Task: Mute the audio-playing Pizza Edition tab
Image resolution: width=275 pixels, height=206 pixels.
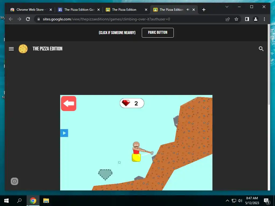Action: [188, 10]
